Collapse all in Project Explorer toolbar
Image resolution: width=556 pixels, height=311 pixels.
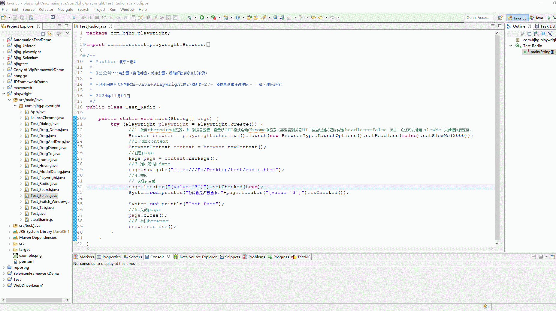point(43,34)
